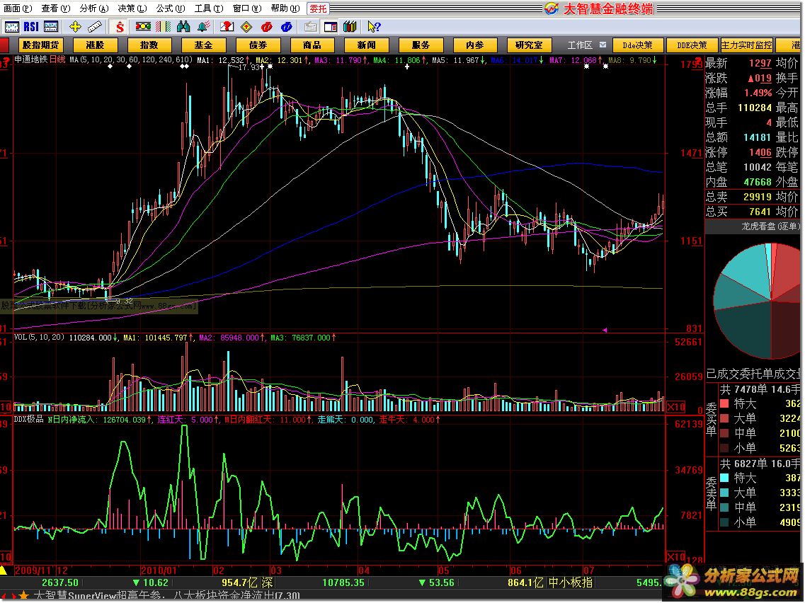Image resolution: width=805 pixels, height=603 pixels.
Task: Click the 大单 sell-order teal swatch
Action: [725, 493]
